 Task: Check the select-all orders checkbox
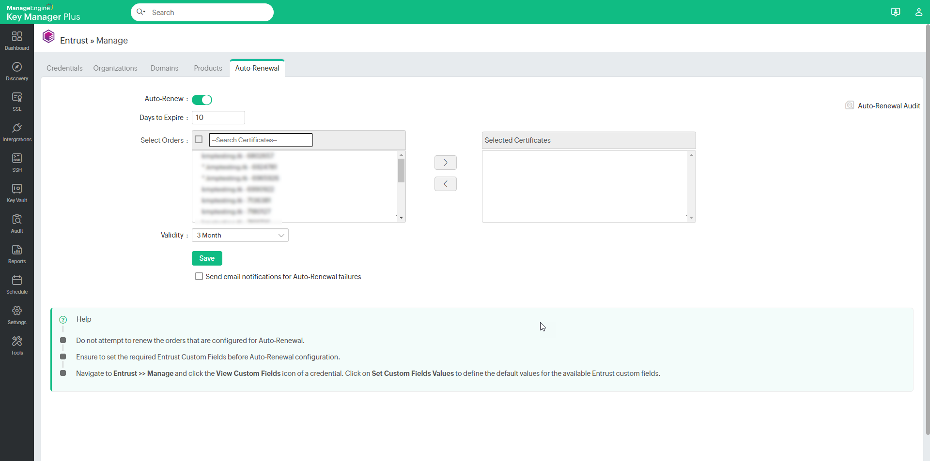tap(199, 139)
